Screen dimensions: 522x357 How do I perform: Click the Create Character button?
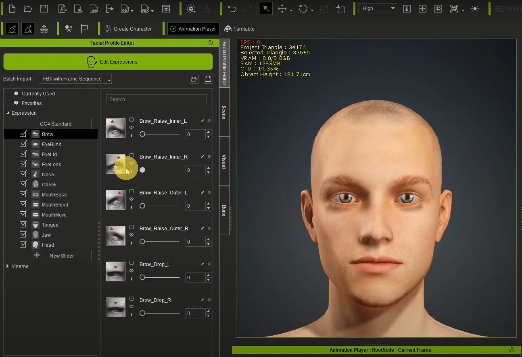click(128, 29)
